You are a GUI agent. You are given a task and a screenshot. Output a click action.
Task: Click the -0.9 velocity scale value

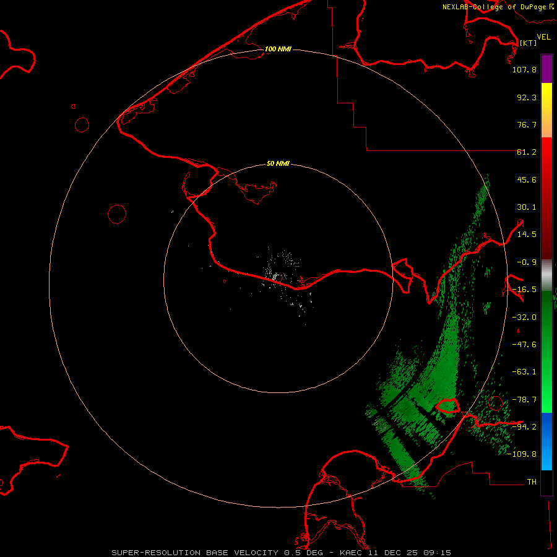(x=527, y=262)
